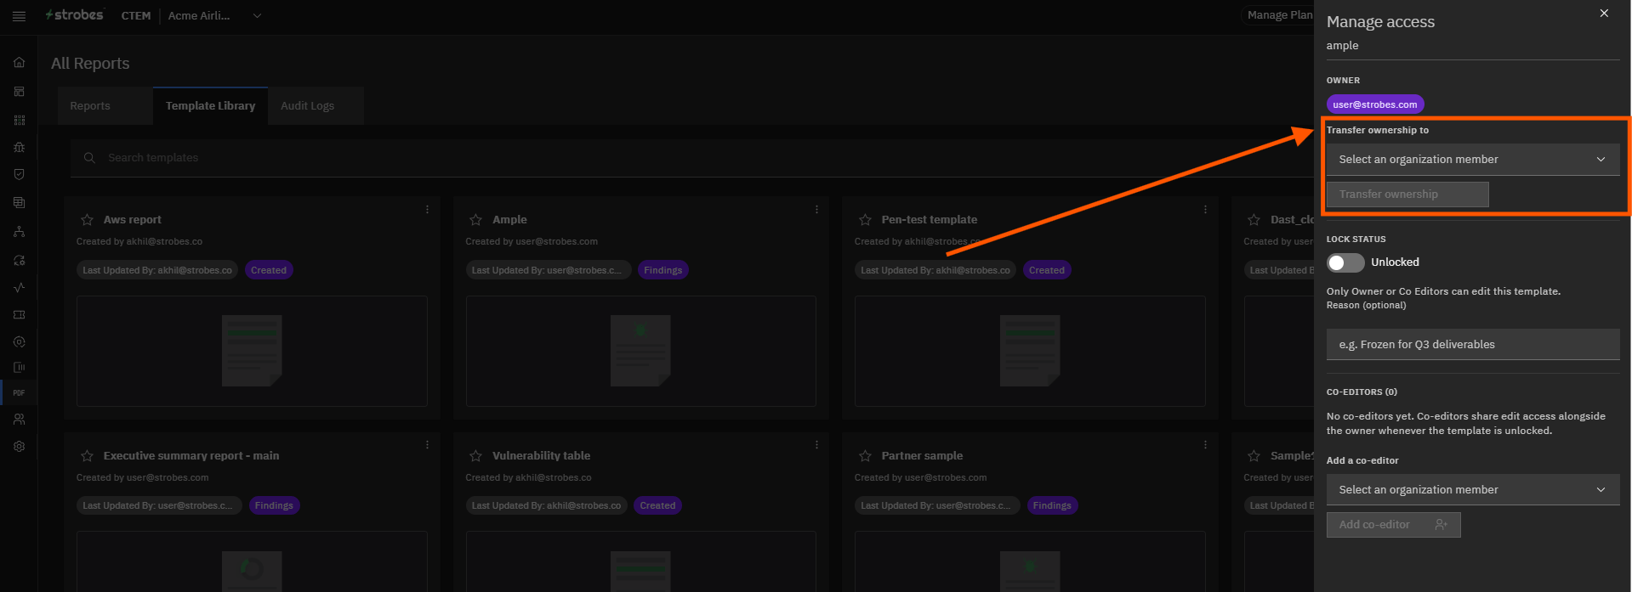1632x592 pixels.
Task: Open the bug findings sidebar icon
Action: click(x=19, y=147)
